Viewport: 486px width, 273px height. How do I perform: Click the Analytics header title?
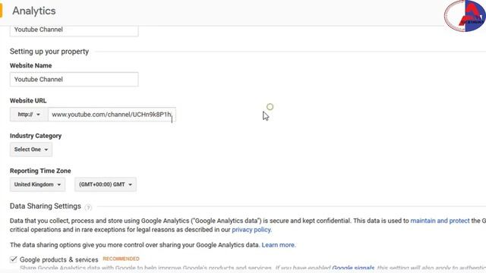coord(34,11)
